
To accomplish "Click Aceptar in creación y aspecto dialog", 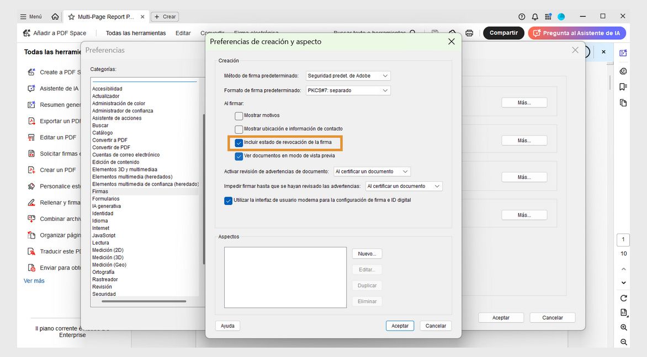I will [x=400, y=326].
